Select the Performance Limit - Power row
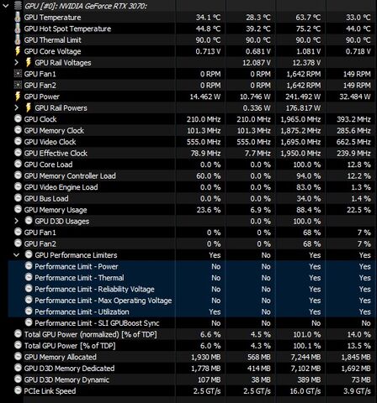 (x=192, y=266)
